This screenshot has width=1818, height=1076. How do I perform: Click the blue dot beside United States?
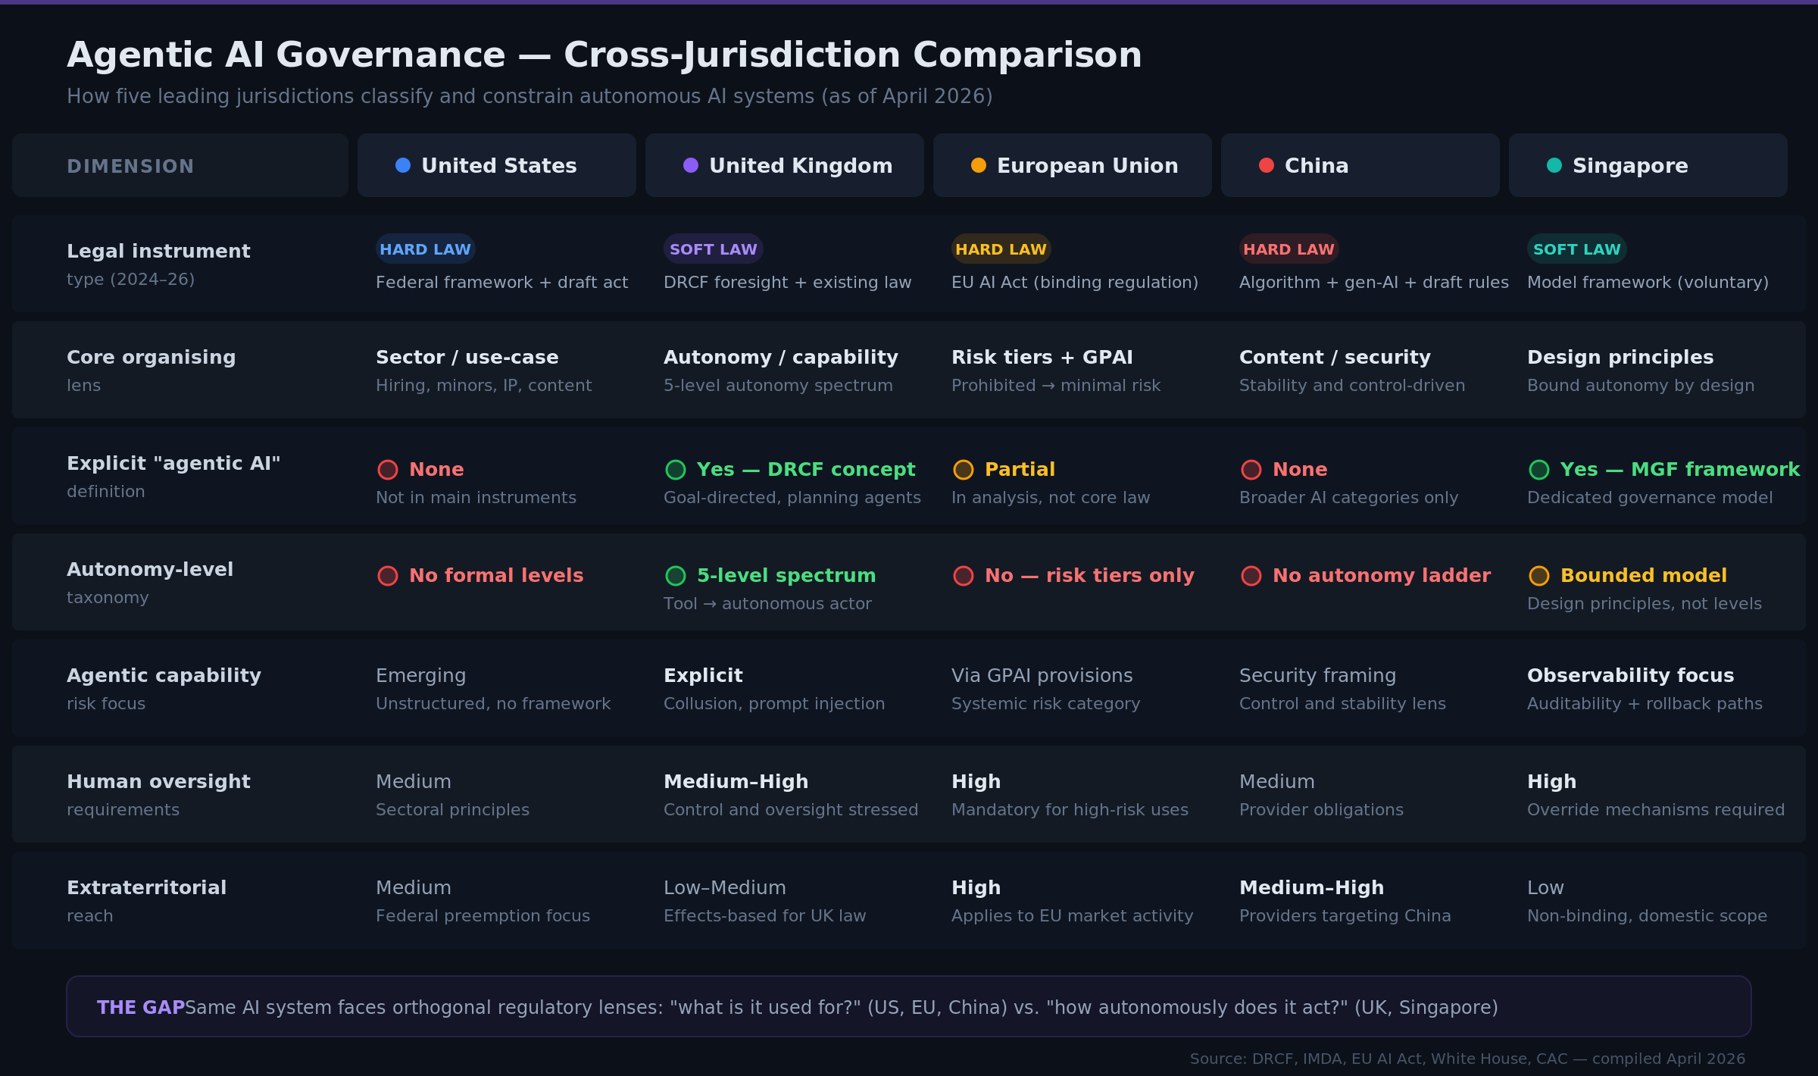click(x=403, y=165)
